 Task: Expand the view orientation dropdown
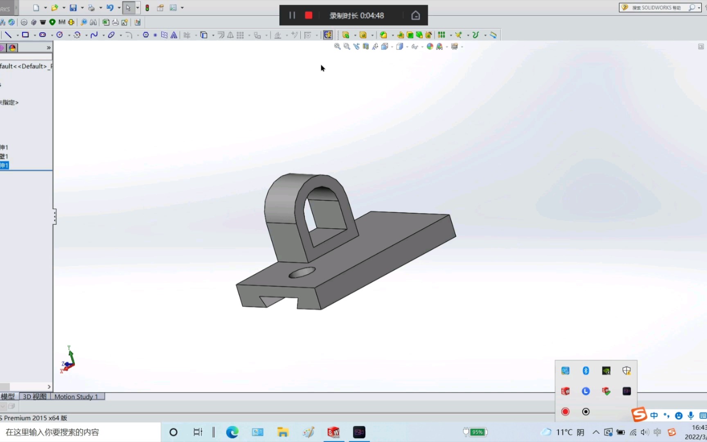(x=392, y=46)
